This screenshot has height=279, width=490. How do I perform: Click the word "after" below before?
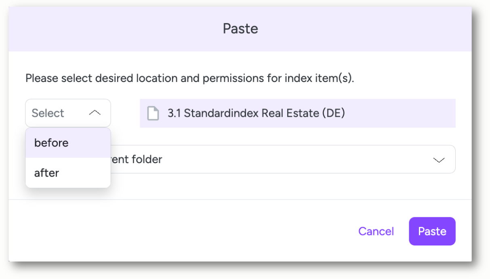click(x=46, y=173)
